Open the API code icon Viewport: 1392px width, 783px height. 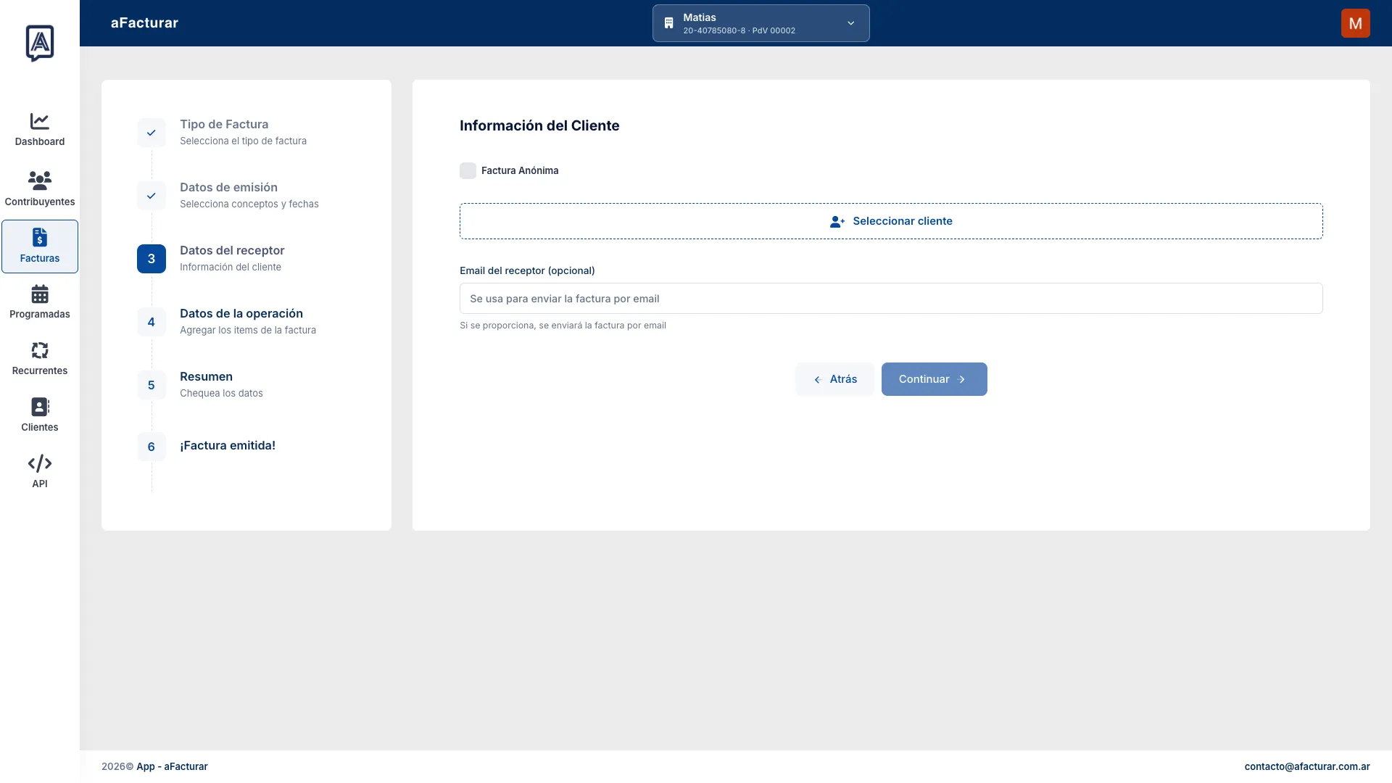point(40,463)
